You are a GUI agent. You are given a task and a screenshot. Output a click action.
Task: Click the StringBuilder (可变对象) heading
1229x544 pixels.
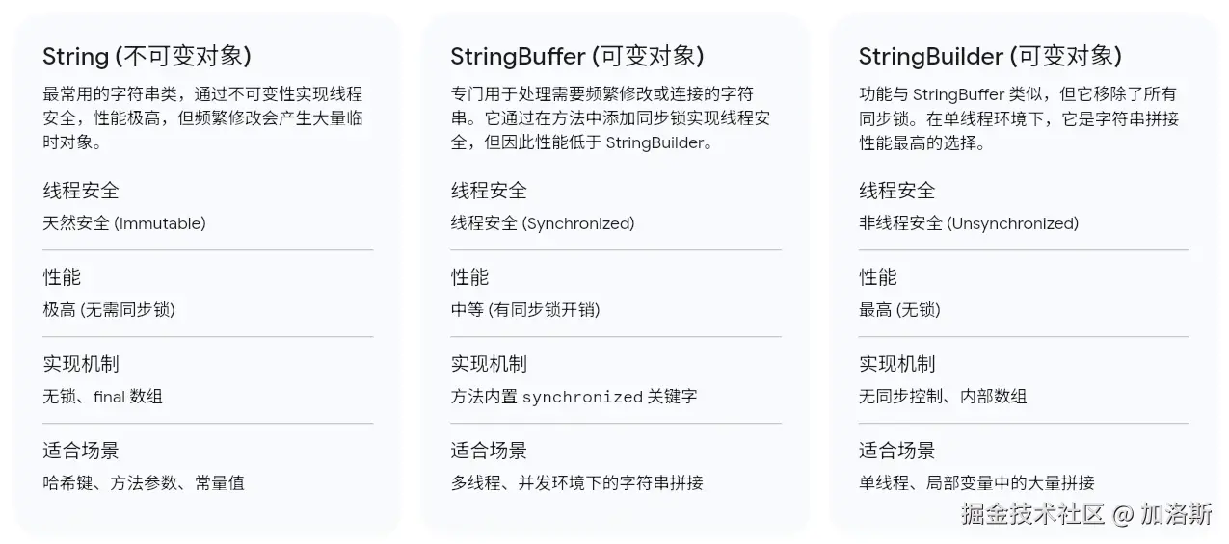[x=990, y=56]
